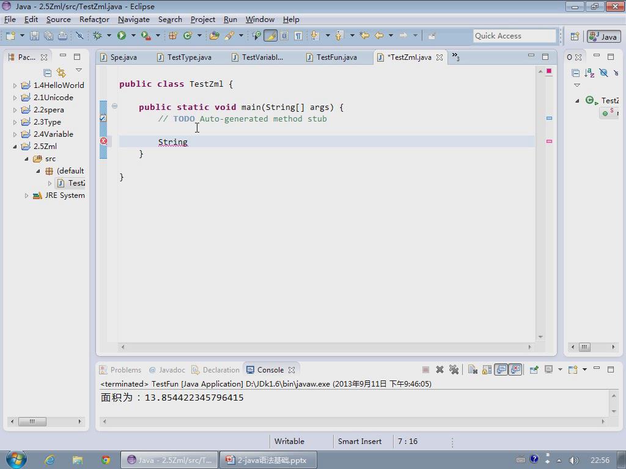Click the Quick Access search field
Viewport: 626px width, 469px height.
pos(514,36)
